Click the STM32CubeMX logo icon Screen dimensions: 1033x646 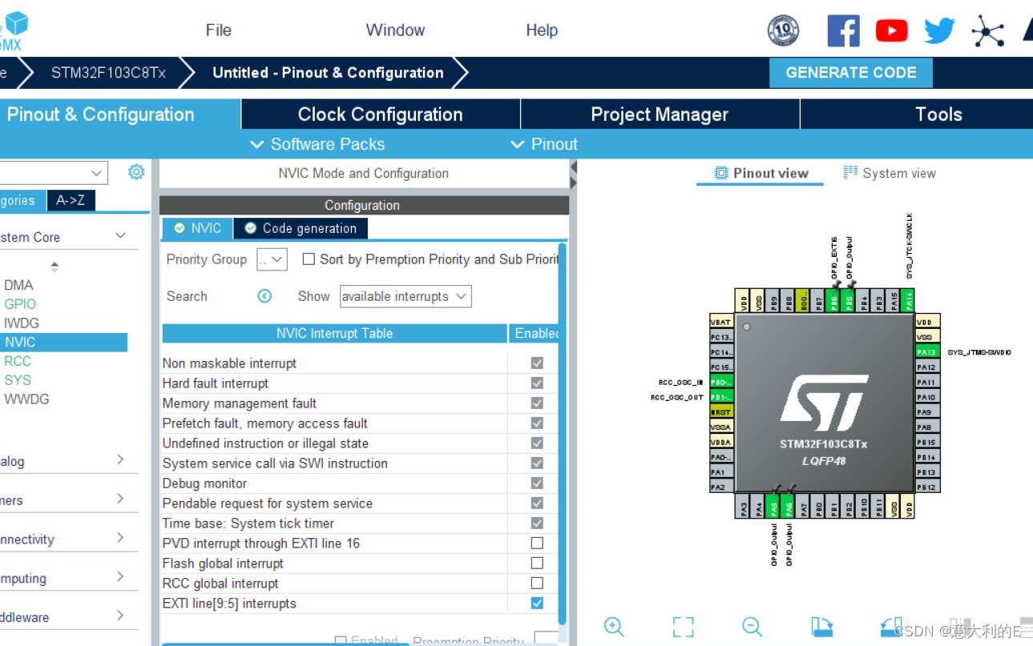pos(13,30)
